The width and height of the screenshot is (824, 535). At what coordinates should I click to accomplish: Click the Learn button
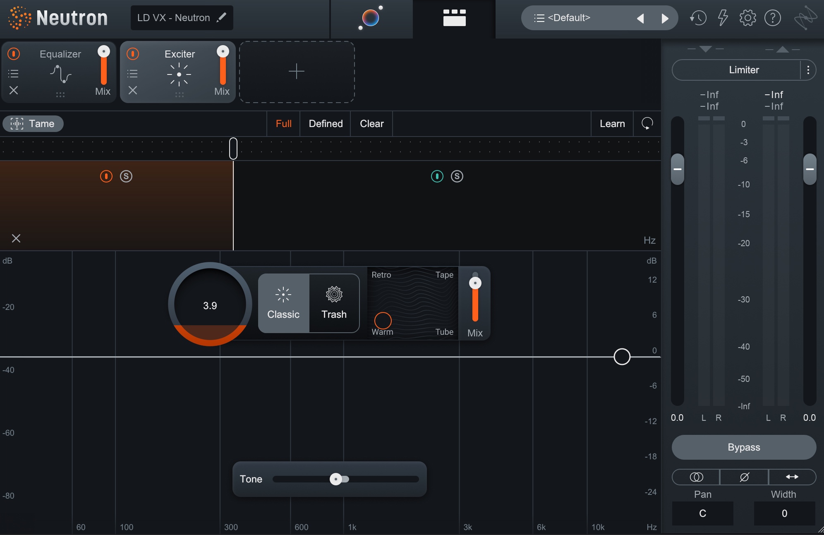[x=612, y=124]
